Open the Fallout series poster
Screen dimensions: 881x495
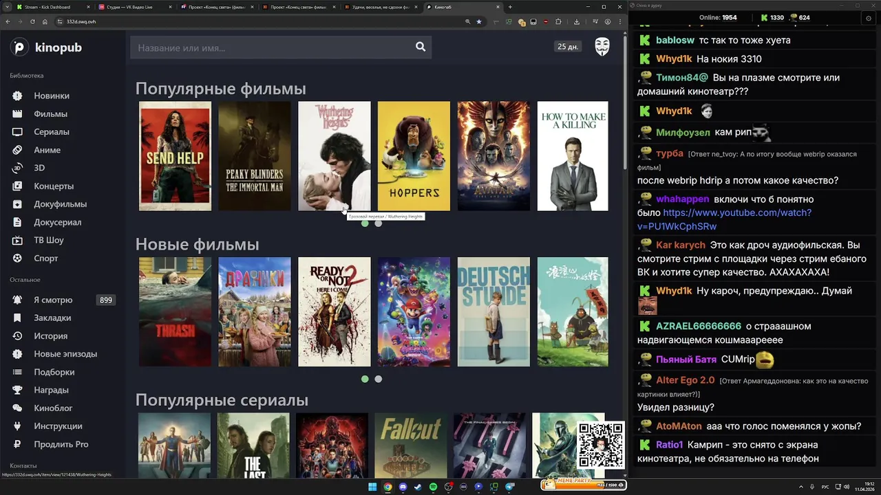pos(411,445)
